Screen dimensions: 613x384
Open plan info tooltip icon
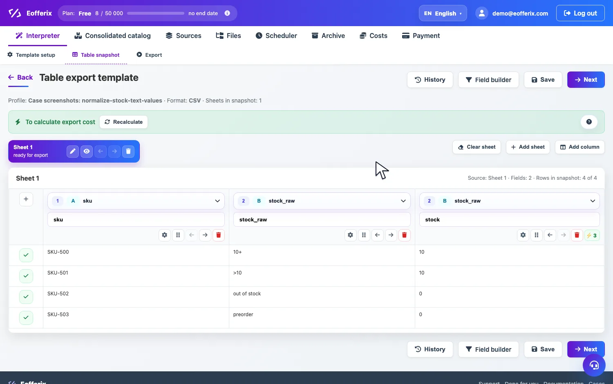click(x=227, y=13)
